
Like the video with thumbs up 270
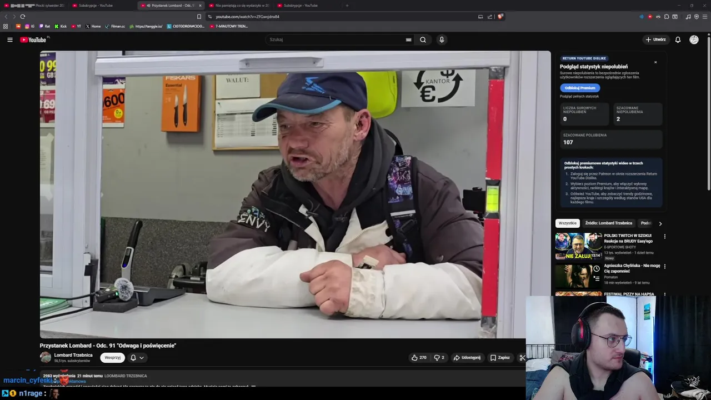coord(419,358)
